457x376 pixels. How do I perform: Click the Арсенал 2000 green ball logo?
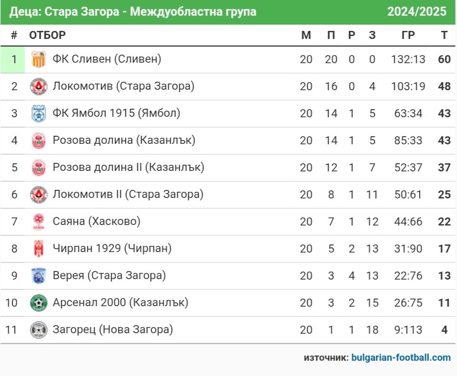[39, 303]
